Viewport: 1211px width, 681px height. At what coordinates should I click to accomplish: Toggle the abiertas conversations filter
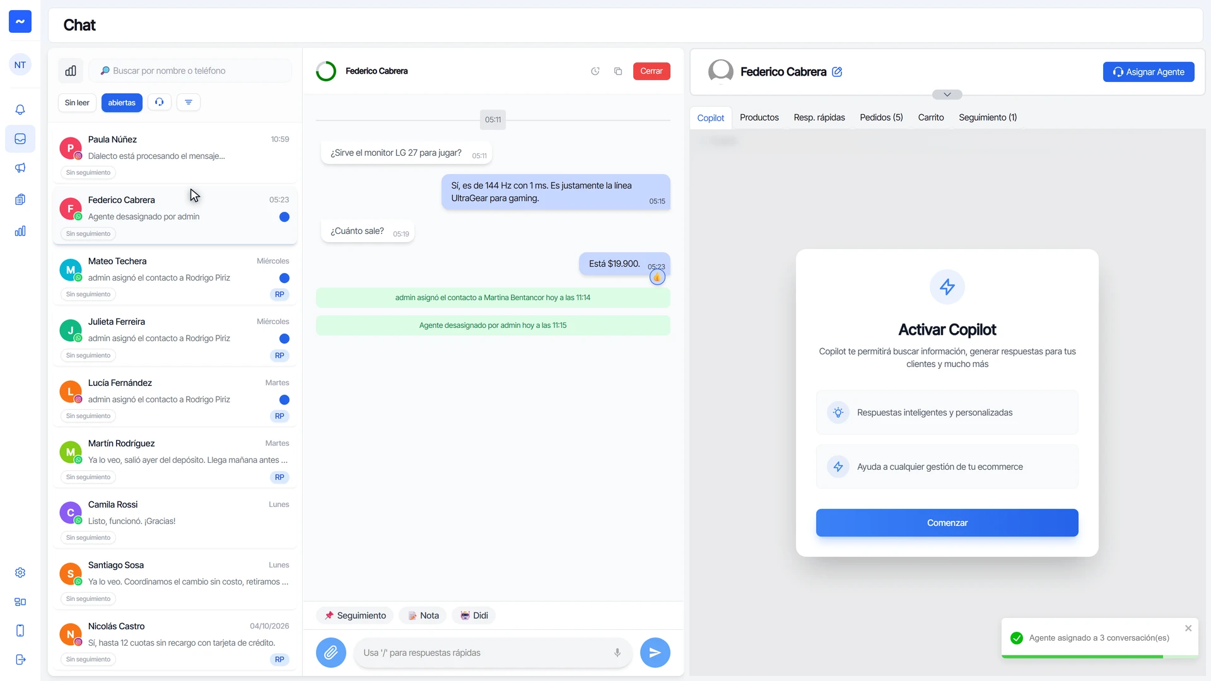(x=122, y=103)
